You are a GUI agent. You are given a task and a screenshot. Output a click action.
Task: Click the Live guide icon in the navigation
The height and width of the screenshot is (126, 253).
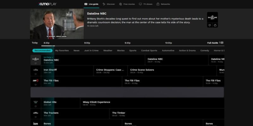[86, 4]
